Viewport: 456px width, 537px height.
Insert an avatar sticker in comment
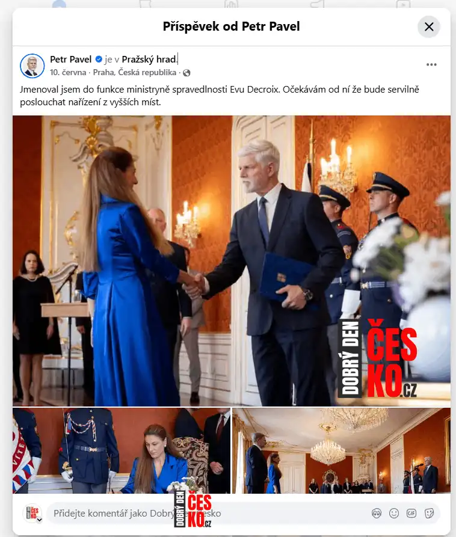click(377, 513)
